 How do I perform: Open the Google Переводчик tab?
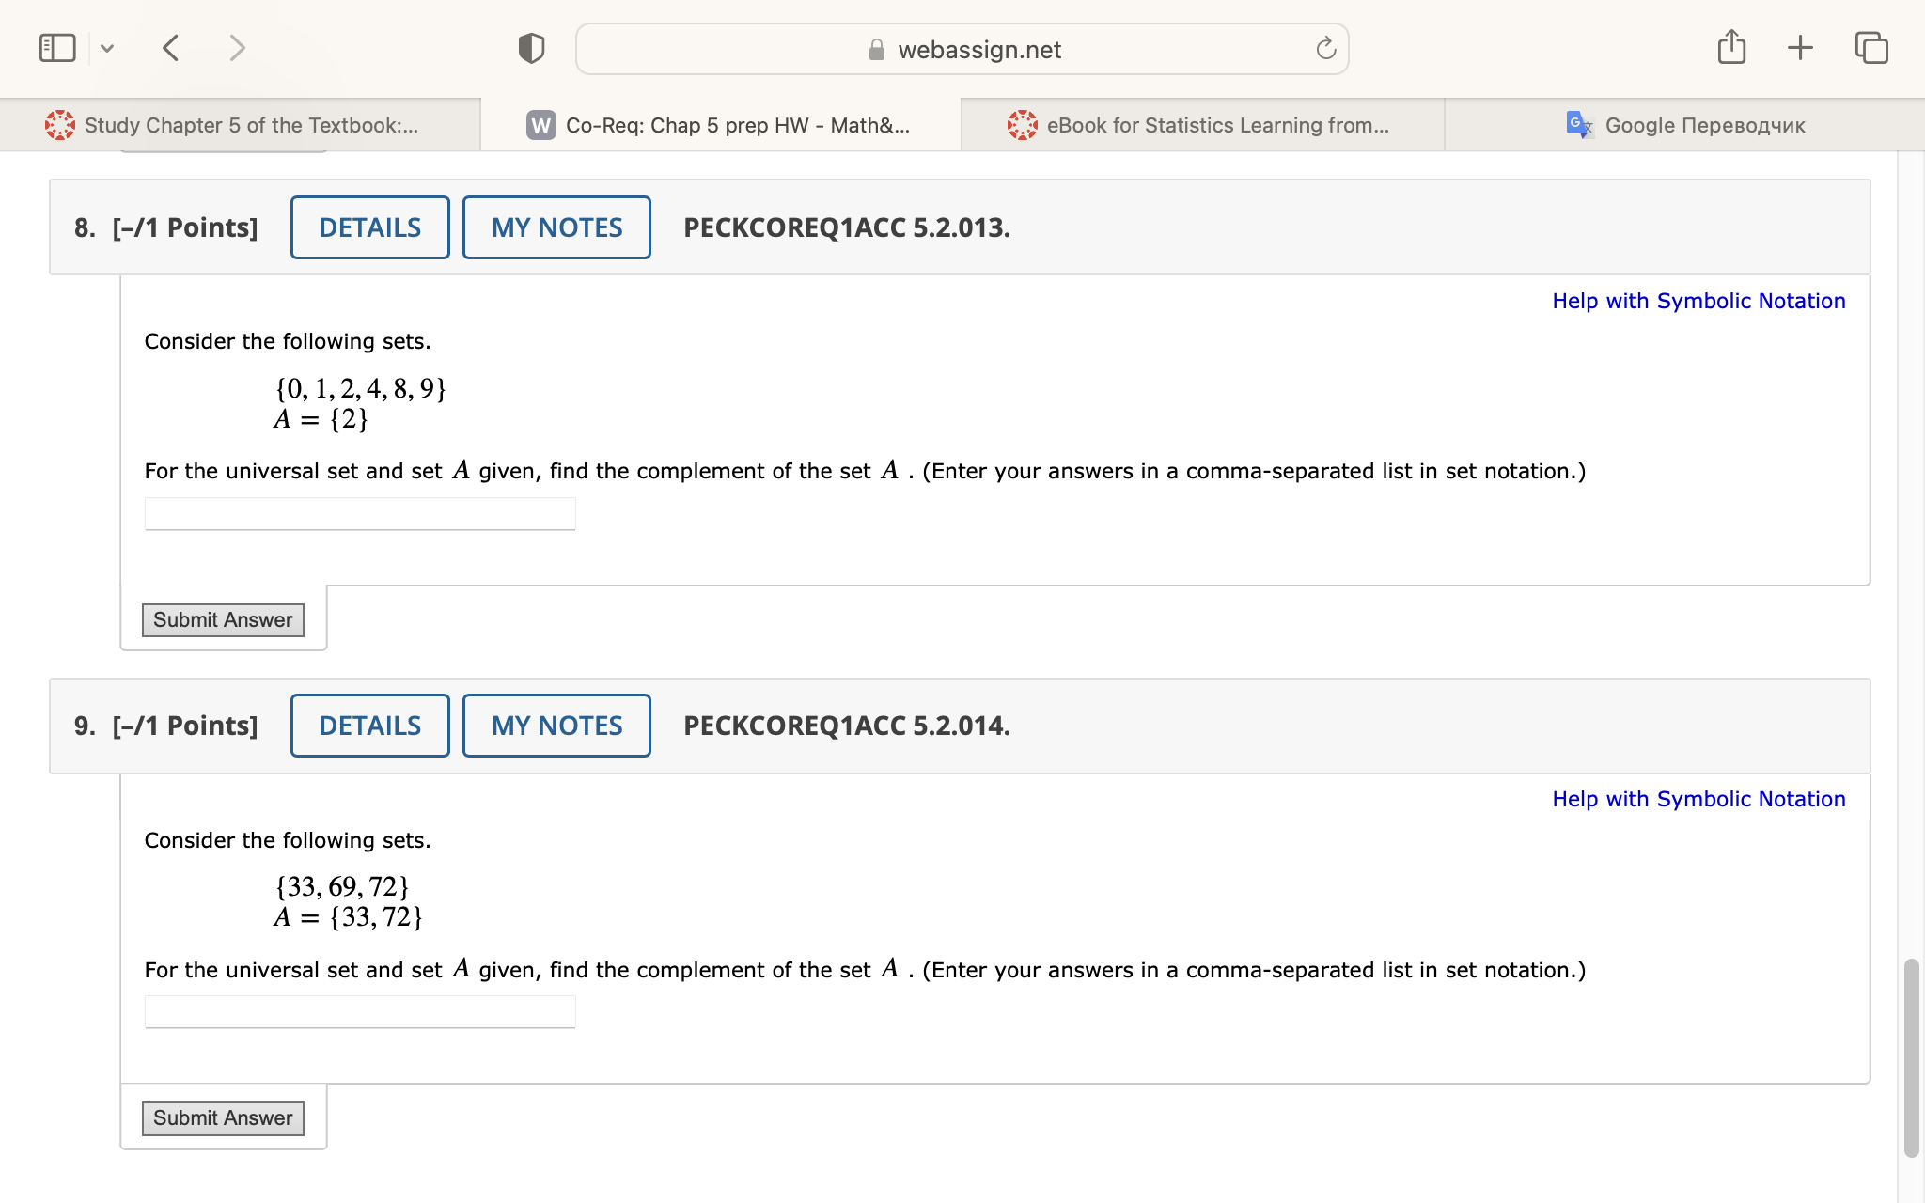click(x=1684, y=125)
